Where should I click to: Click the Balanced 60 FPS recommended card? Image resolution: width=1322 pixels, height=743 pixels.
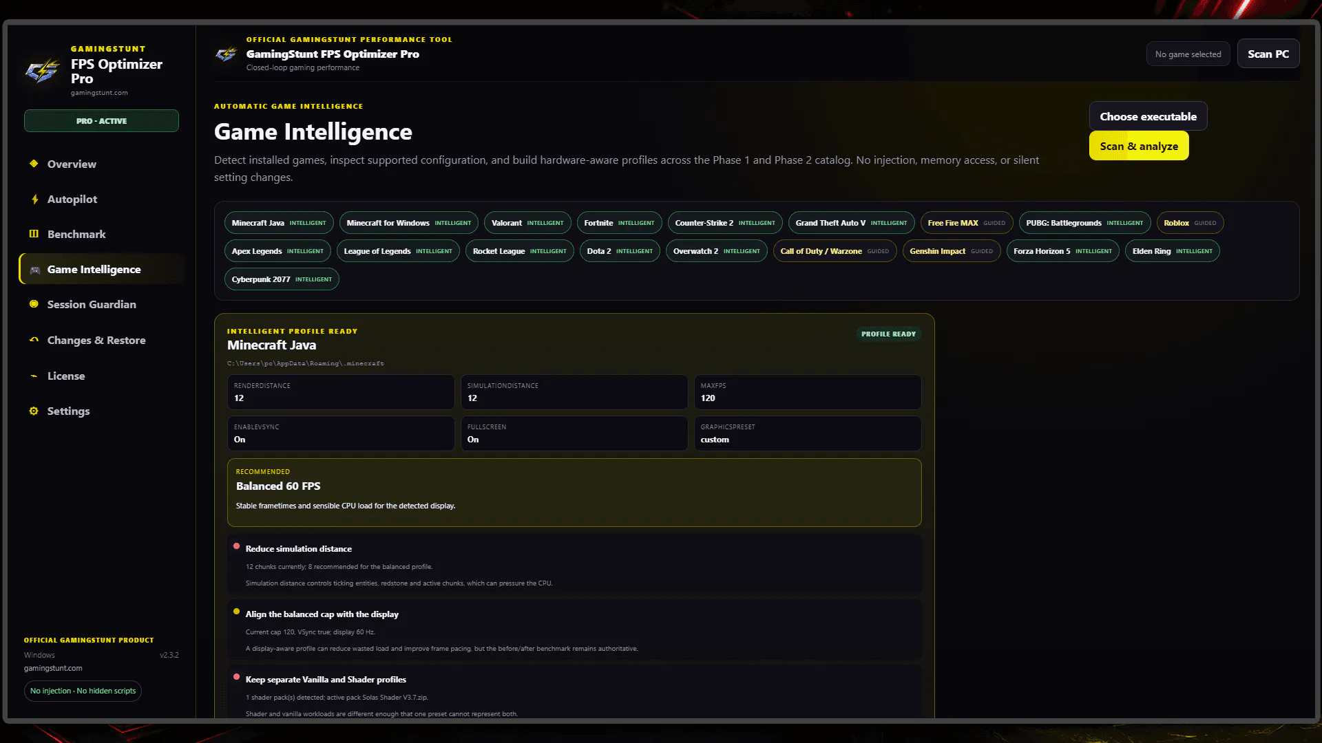(574, 493)
